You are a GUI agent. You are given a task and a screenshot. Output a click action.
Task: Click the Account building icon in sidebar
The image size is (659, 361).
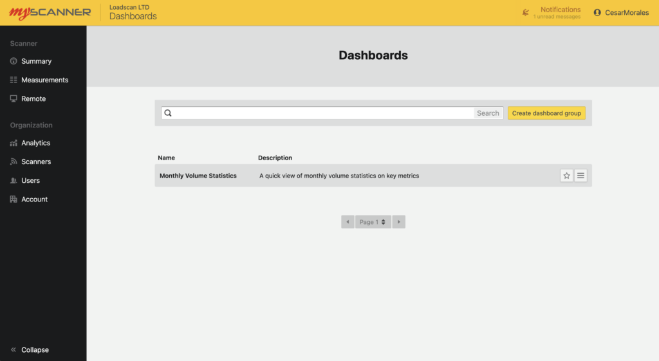tap(14, 199)
